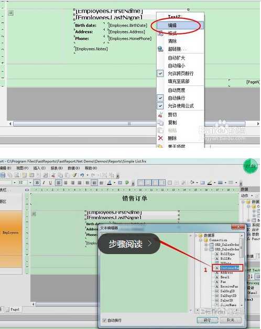The height and width of the screenshot is (329, 261).
Task: Open the font name dropdown arrow
Action: pos(15,182)
